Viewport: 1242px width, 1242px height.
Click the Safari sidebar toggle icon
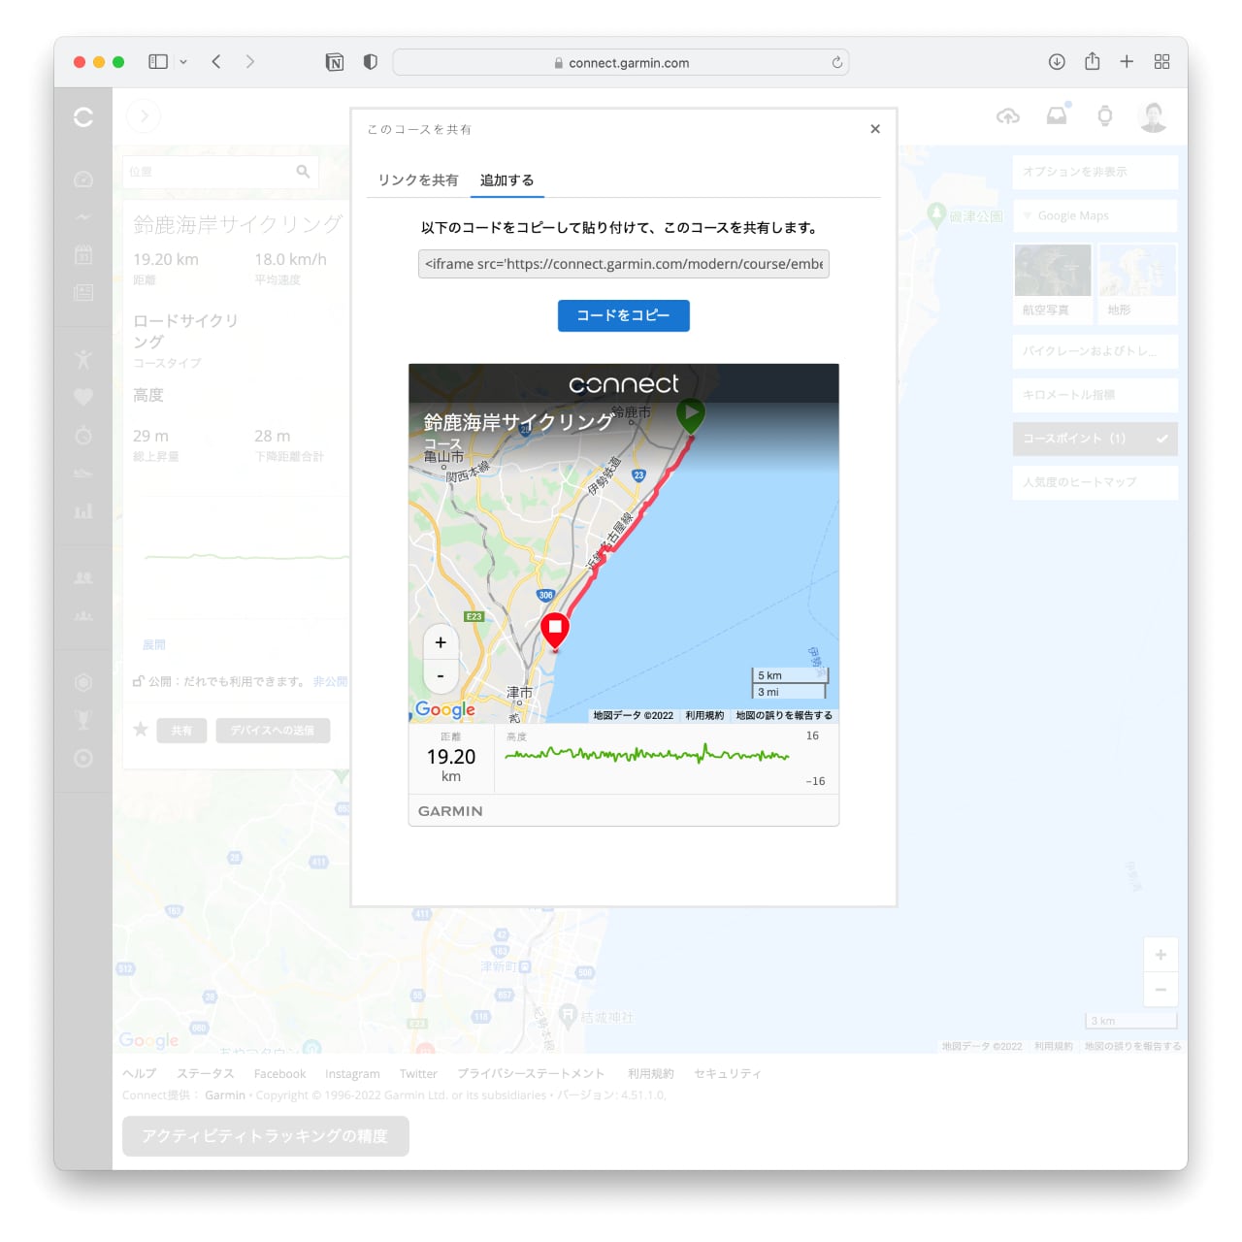(158, 62)
